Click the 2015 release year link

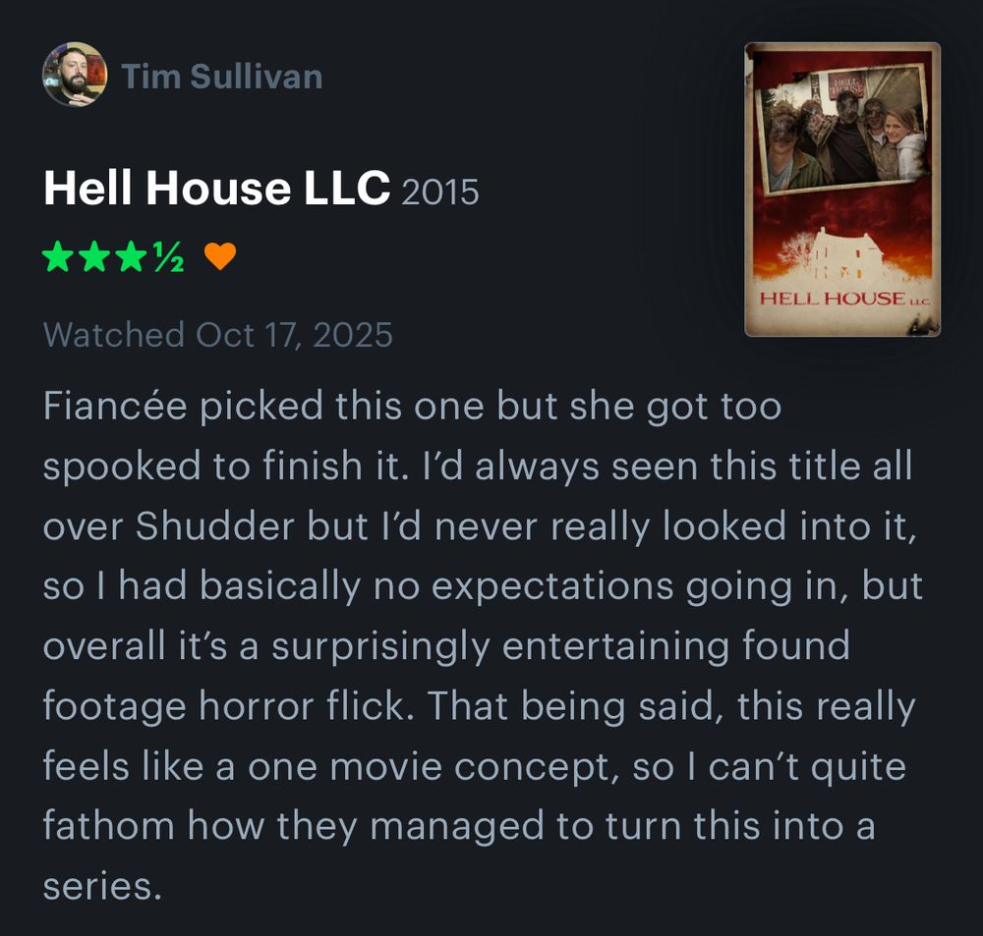[440, 192]
